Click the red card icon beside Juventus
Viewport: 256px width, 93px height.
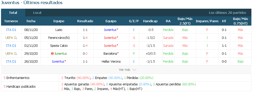(x=52, y=53)
